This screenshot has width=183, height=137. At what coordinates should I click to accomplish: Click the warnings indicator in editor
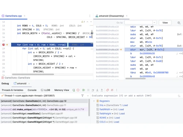coord(83,22)
